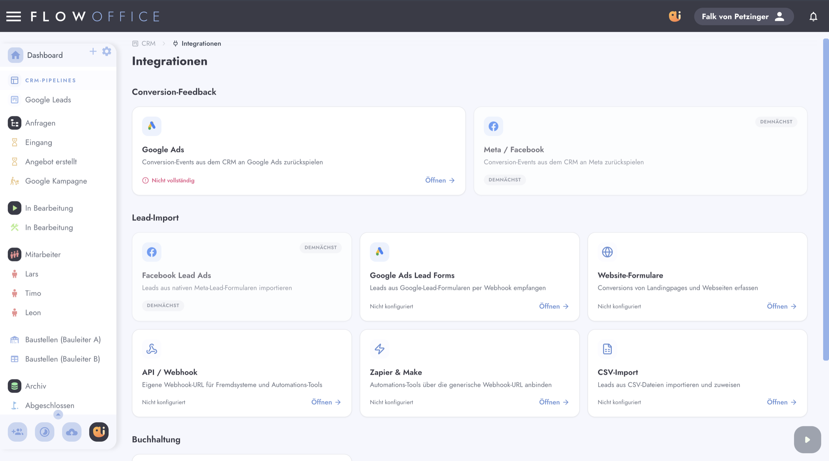Click the add users icon in sidebar footer
The width and height of the screenshot is (829, 461).
click(17, 432)
